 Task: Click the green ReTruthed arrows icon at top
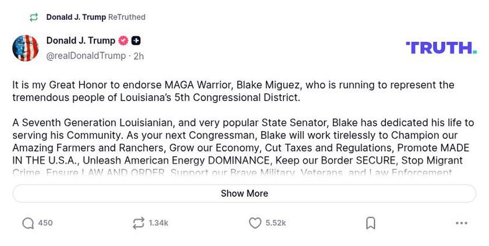(34, 17)
